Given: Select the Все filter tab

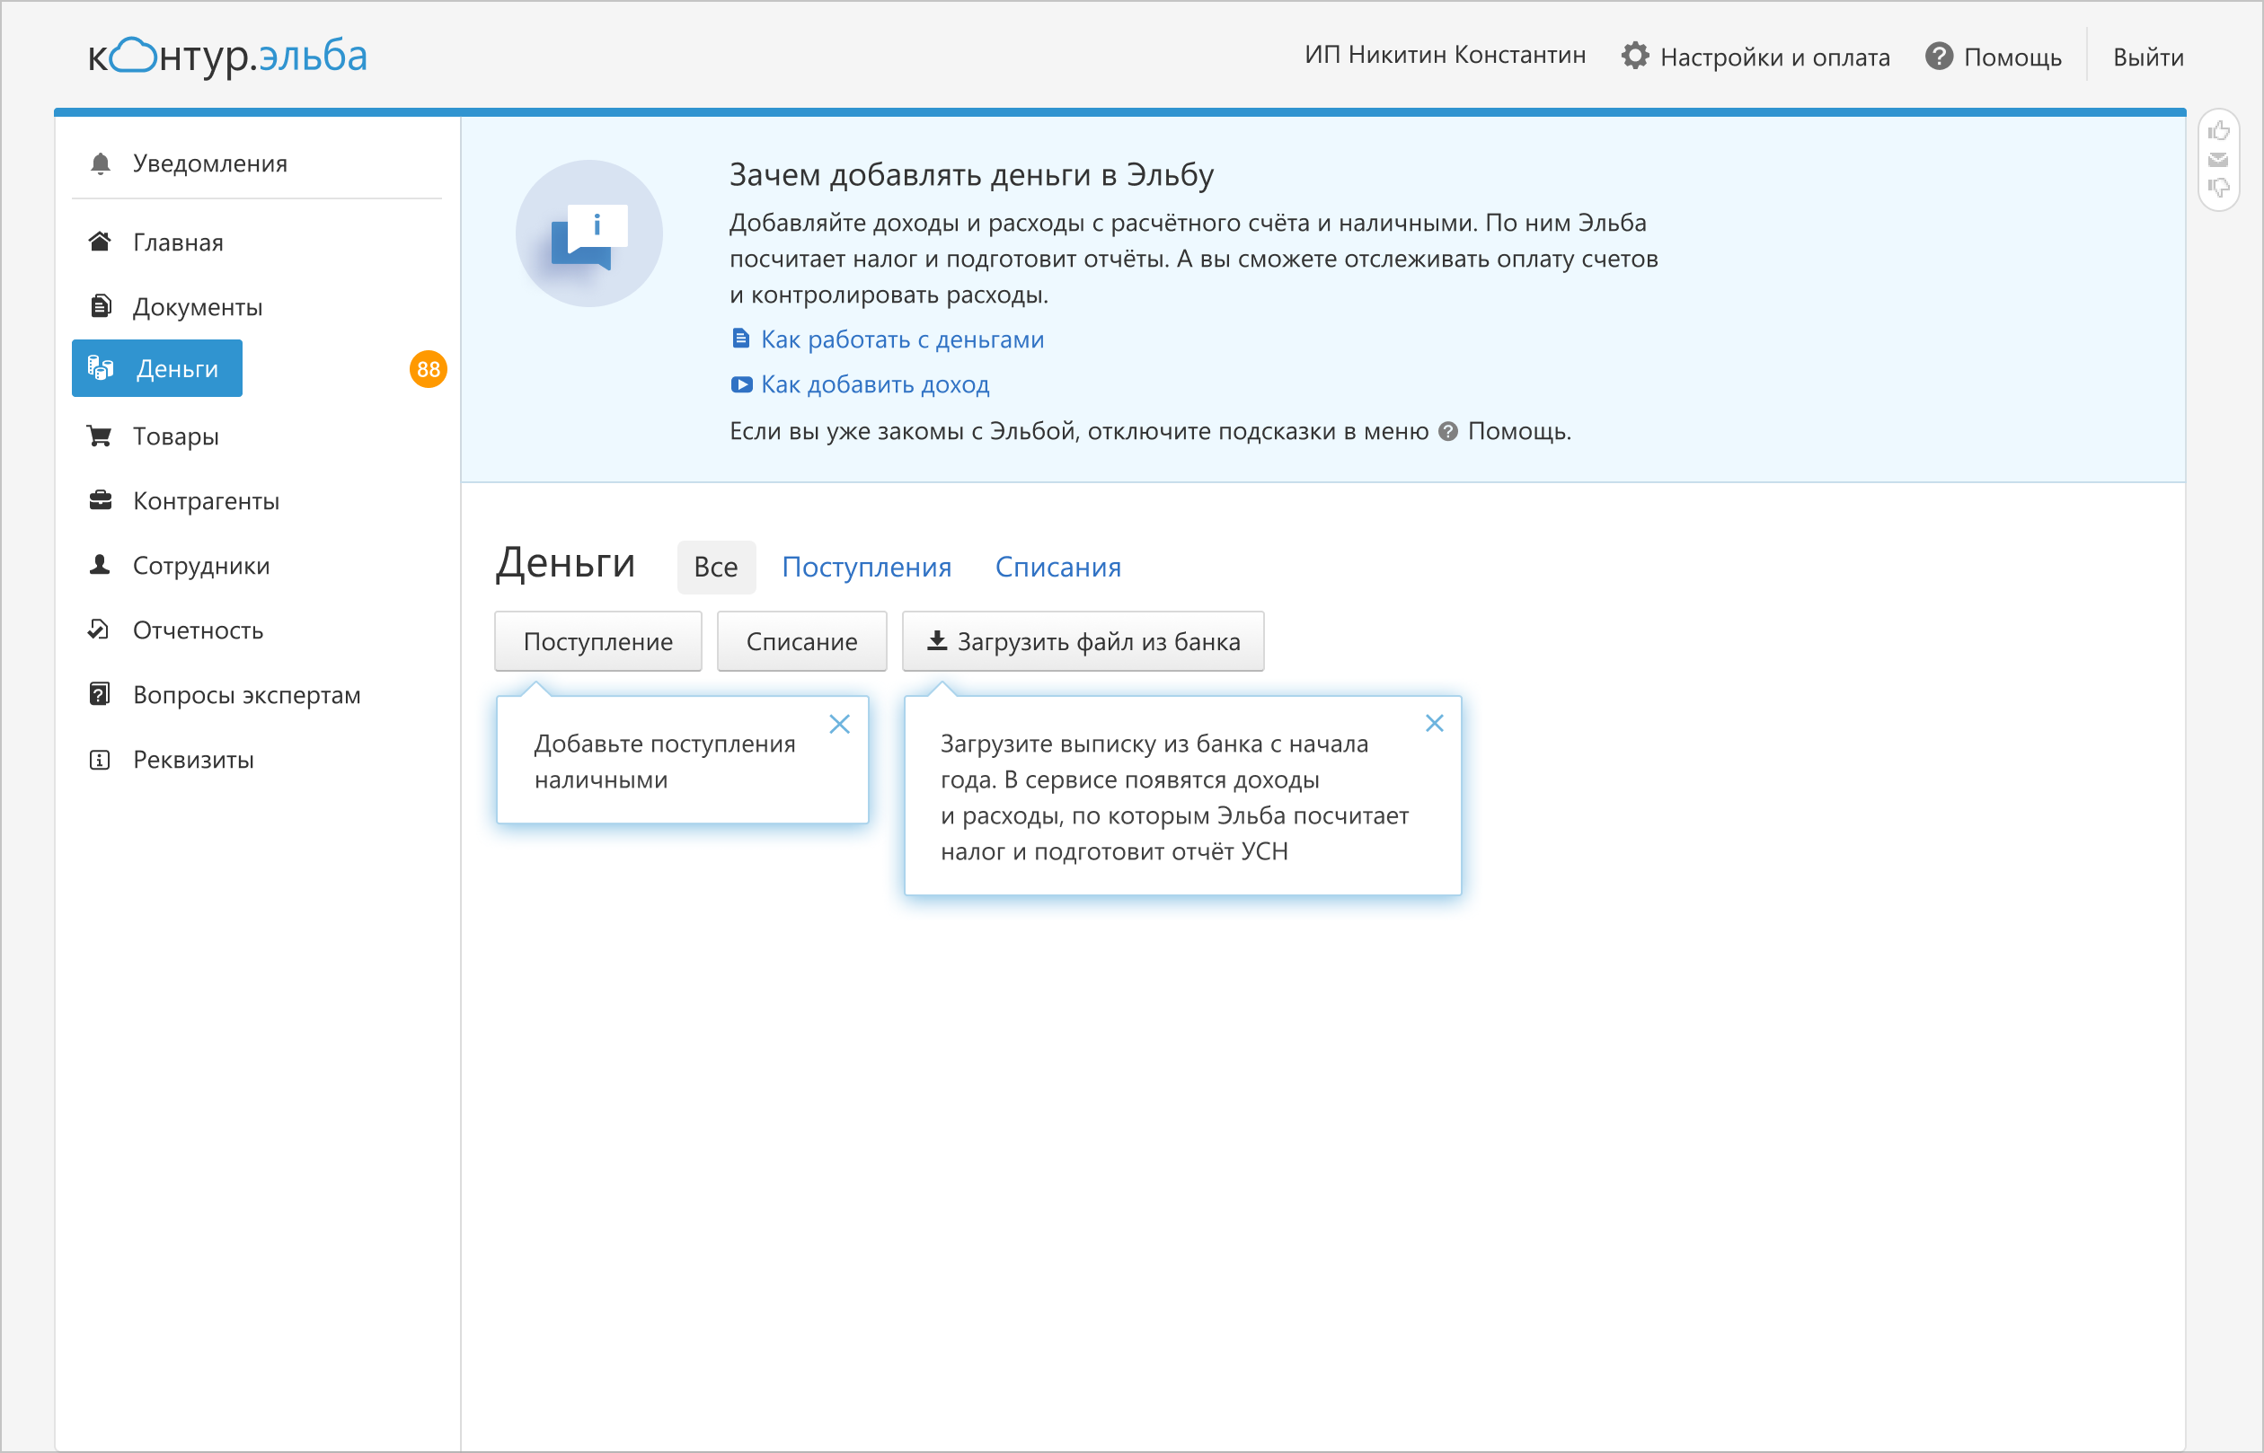Looking at the screenshot, I should coord(716,567).
